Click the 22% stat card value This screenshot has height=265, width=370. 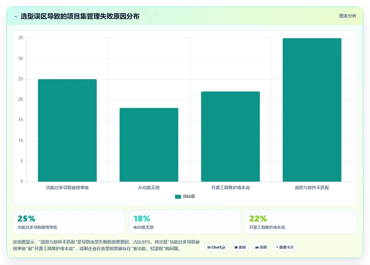click(x=258, y=219)
